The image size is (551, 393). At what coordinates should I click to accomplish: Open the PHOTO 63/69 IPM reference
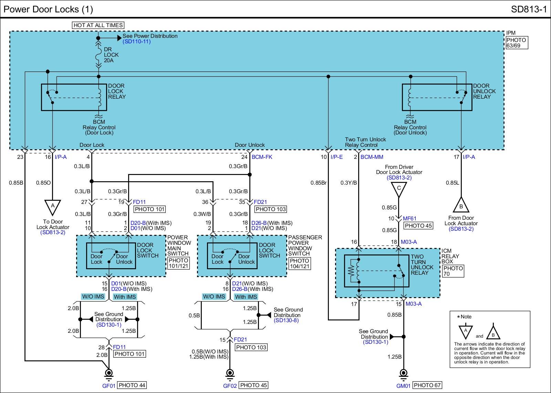click(517, 43)
